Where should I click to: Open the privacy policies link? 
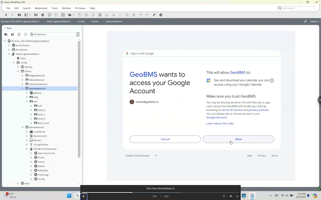point(258,110)
